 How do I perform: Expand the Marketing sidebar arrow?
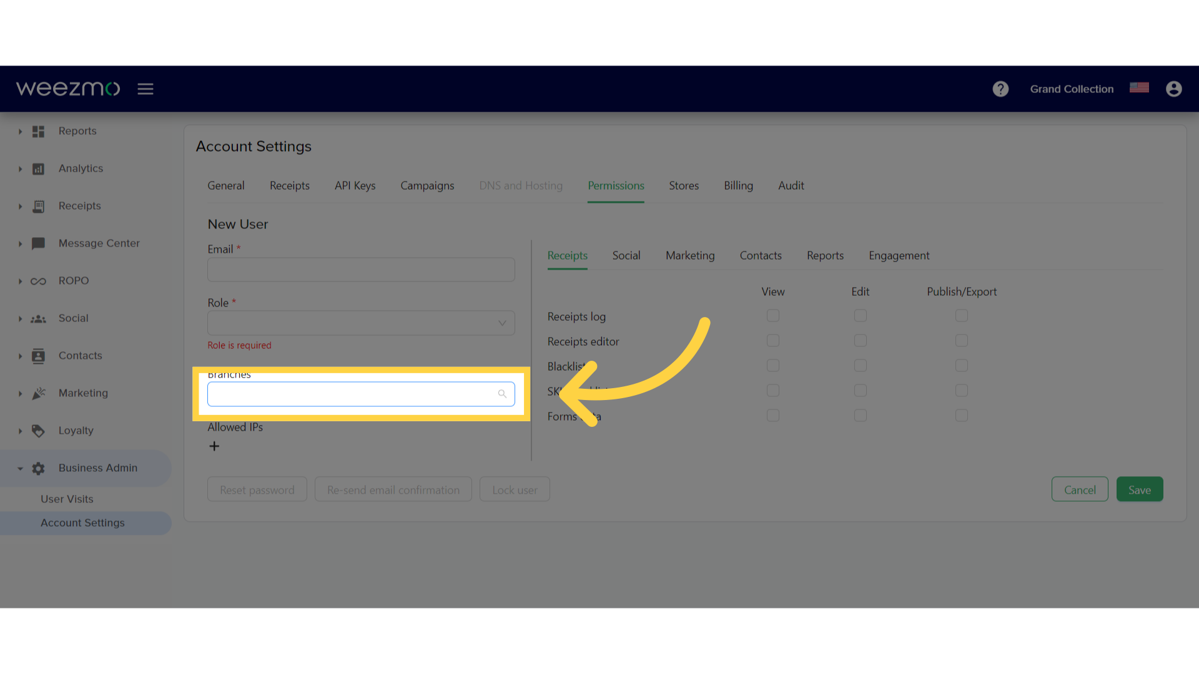coord(20,394)
